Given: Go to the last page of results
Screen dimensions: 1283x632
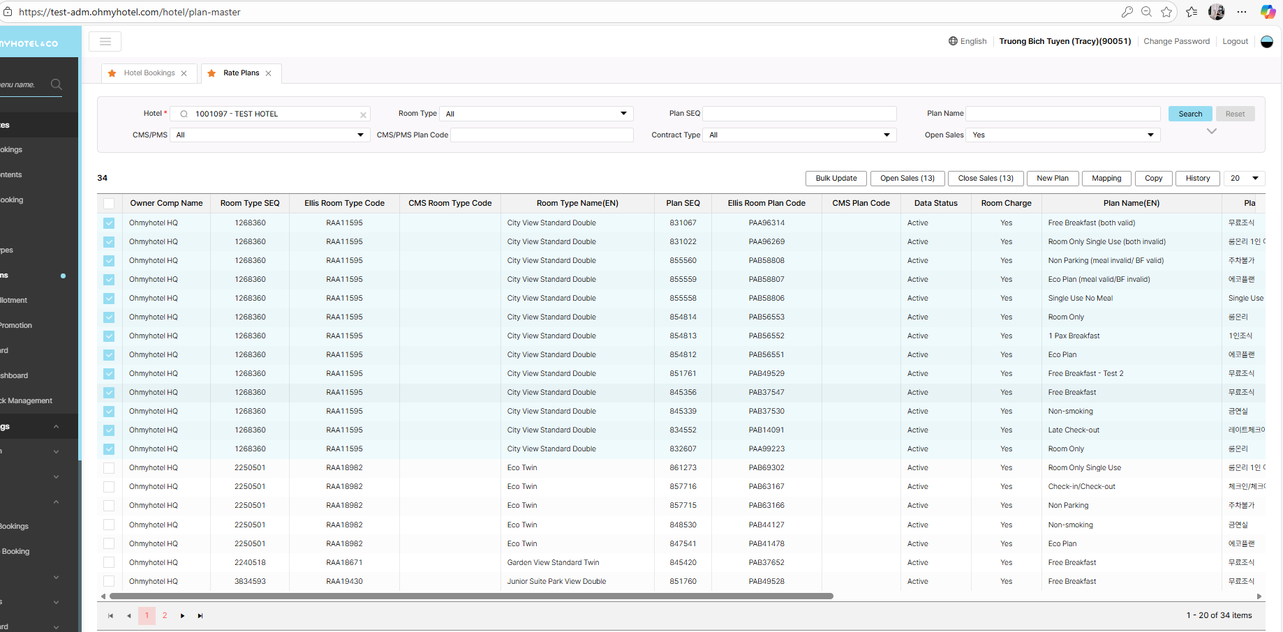Looking at the screenshot, I should tap(200, 616).
